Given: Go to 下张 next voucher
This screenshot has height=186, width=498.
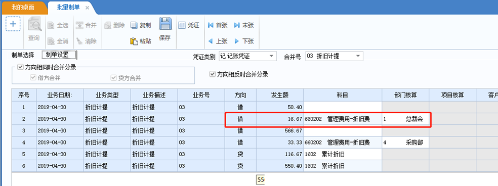Looking at the screenshot, I should tap(243, 41).
